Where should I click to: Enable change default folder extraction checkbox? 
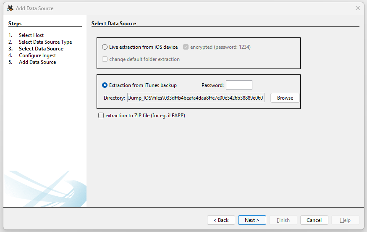[x=105, y=59]
